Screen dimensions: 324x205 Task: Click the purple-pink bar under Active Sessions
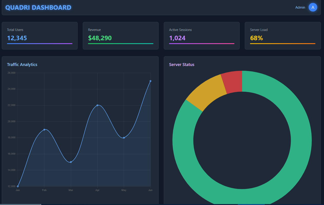click(202, 44)
